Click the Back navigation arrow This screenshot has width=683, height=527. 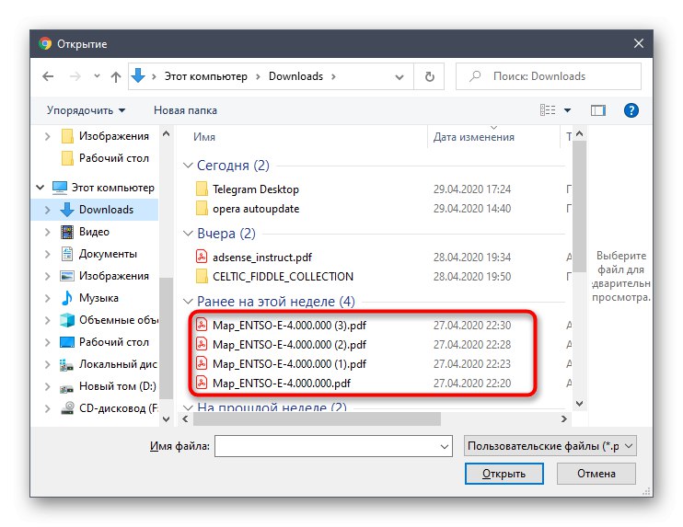tap(48, 76)
